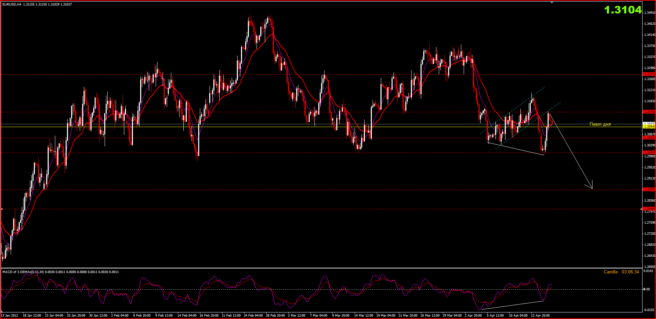Click the yellow 1.3094 pivot price tag
This screenshot has width=656, height=319.
pos(649,127)
